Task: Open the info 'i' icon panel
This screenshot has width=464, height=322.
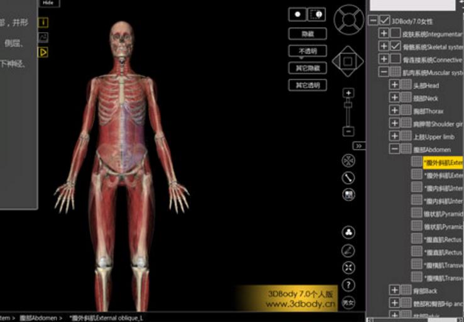Action: pyautogui.click(x=43, y=22)
